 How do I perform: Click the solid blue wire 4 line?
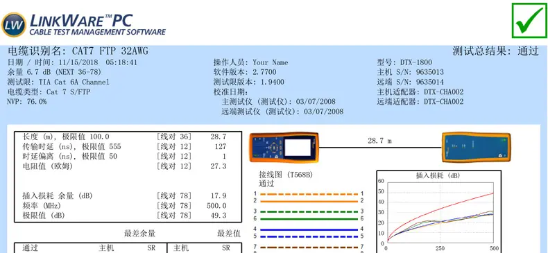(309, 229)
